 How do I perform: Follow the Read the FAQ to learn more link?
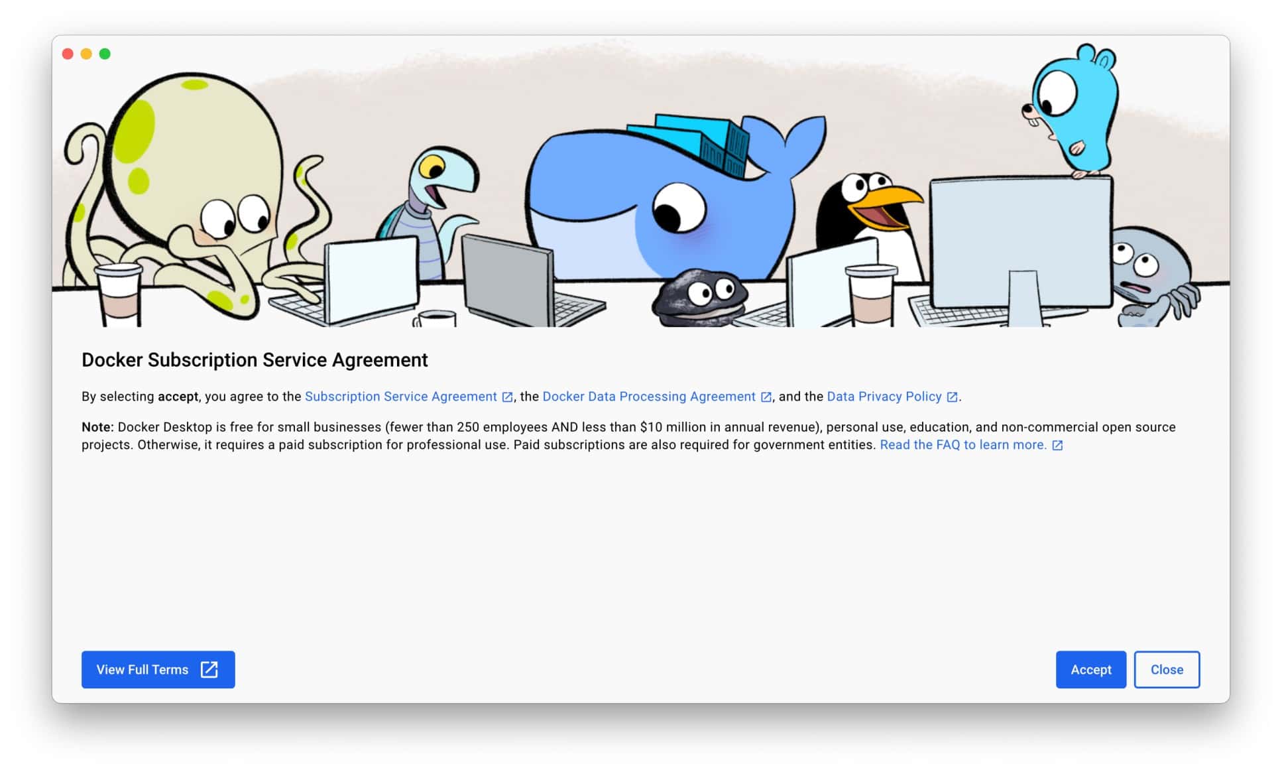click(963, 444)
